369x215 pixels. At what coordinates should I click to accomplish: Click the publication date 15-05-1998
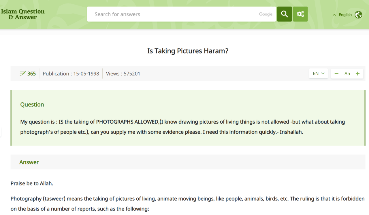71,73
